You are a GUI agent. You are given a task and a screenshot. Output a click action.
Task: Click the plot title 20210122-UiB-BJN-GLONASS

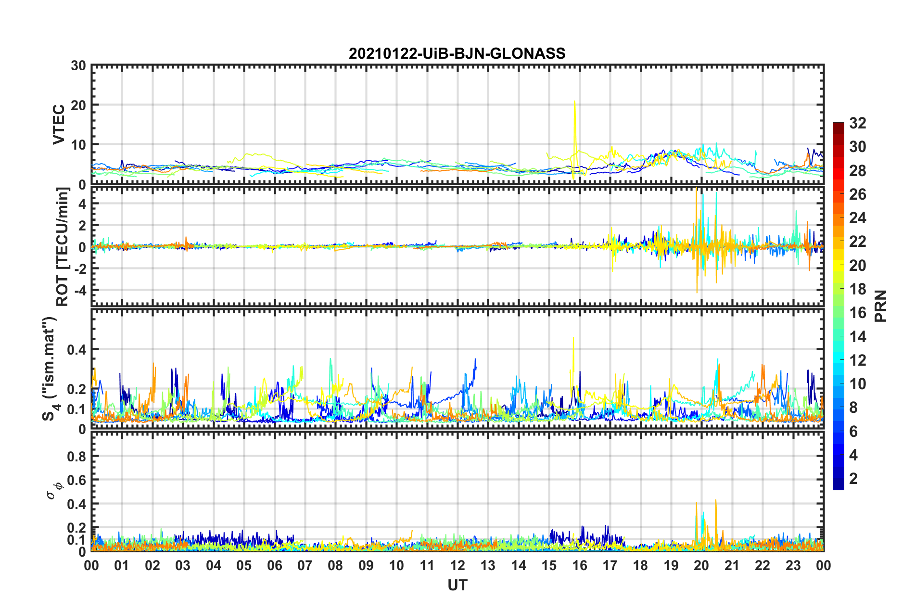pyautogui.click(x=457, y=53)
